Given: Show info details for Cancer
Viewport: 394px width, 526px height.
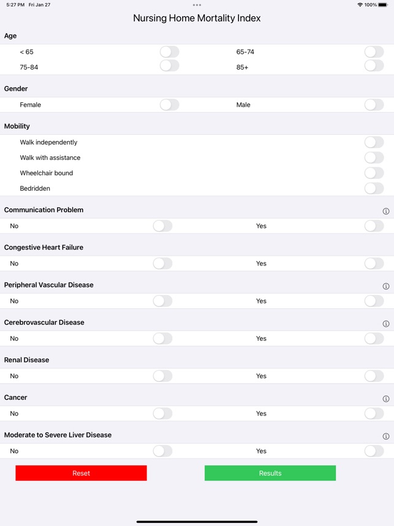Looking at the screenshot, I should click(x=385, y=398).
